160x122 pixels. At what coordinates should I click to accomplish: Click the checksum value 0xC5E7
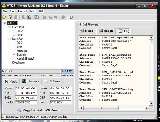(x=68, y=71)
